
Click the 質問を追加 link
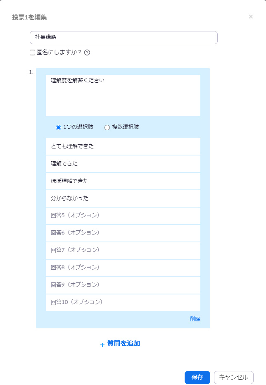pyautogui.click(x=123, y=343)
